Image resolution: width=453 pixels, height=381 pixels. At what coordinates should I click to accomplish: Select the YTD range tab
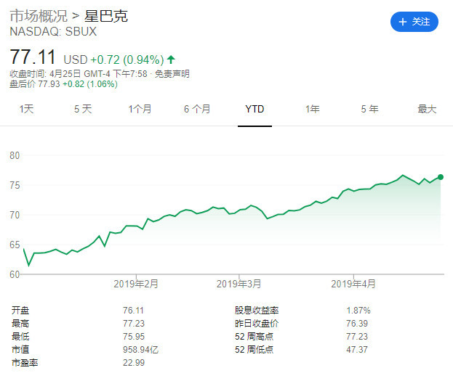[x=254, y=109]
